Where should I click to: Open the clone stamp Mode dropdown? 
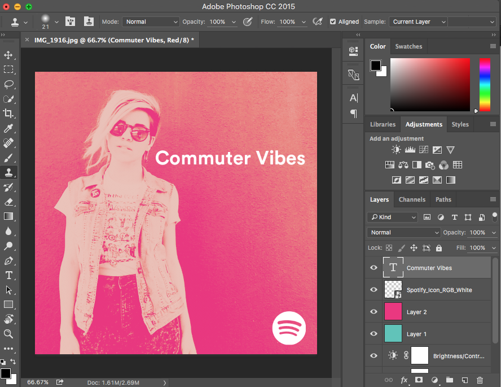151,21
